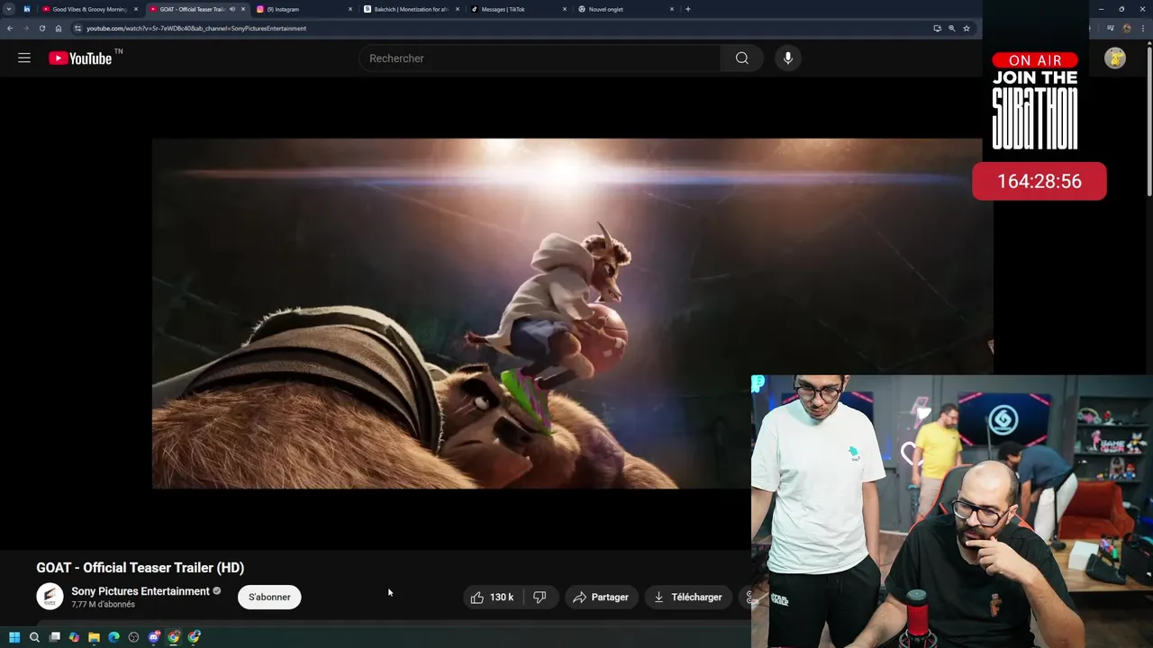Click the S'abonner subscribe button

269,598
